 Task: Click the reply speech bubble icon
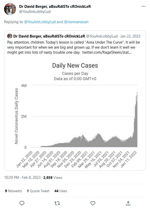(x=22, y=203)
